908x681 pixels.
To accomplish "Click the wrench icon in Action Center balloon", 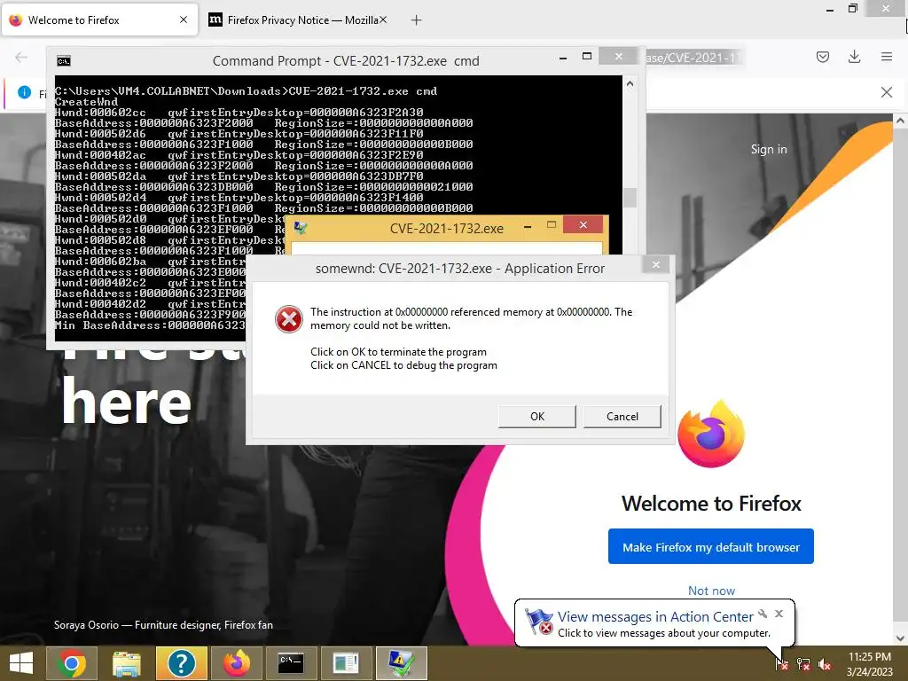I will tap(763, 614).
